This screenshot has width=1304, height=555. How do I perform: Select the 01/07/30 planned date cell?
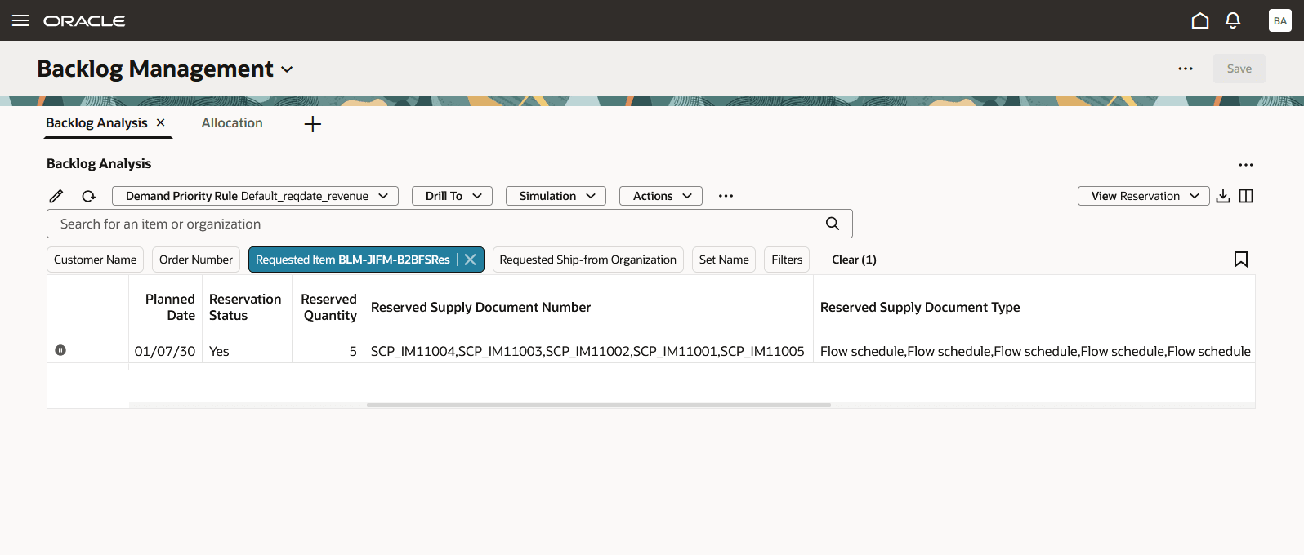coord(165,352)
